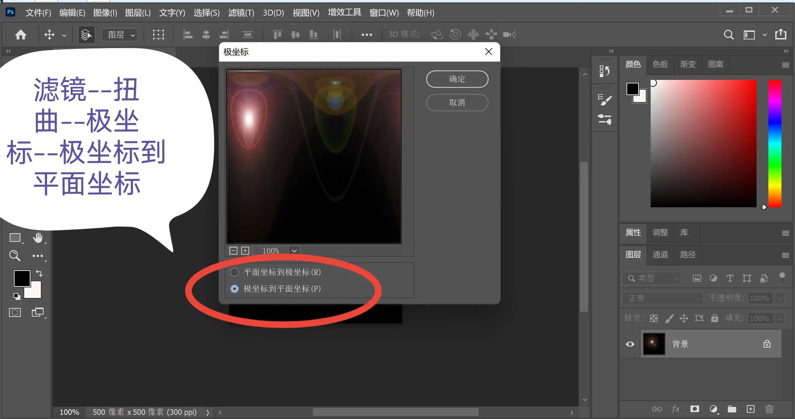This screenshot has height=419, width=795.
Task: Open the 滤镜(T) menu
Action: [241, 13]
